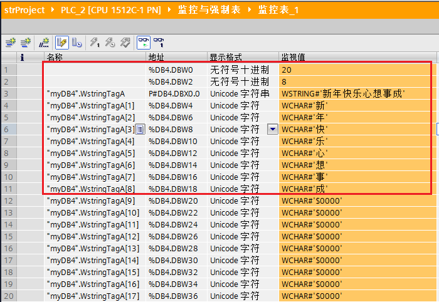Viewport: 439px width, 302px height.
Task: Expand the arrow after PLC_2 breadcrumb
Action: pos(169,10)
